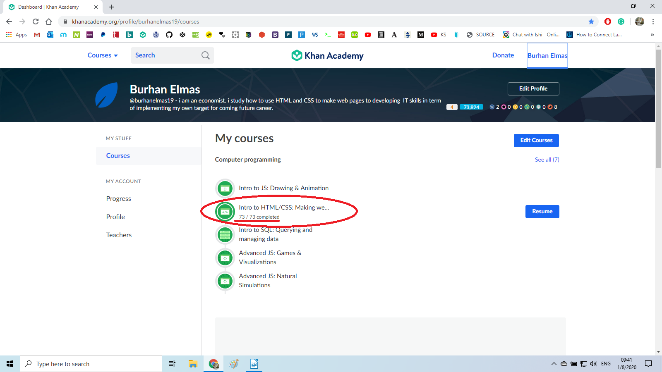Open the Khan Academy bookmark icon
The image size is (662, 372).
pos(143,35)
